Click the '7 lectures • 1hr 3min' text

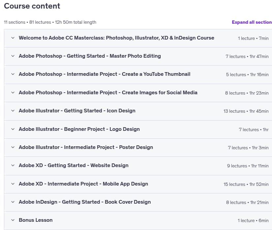coord(248,148)
